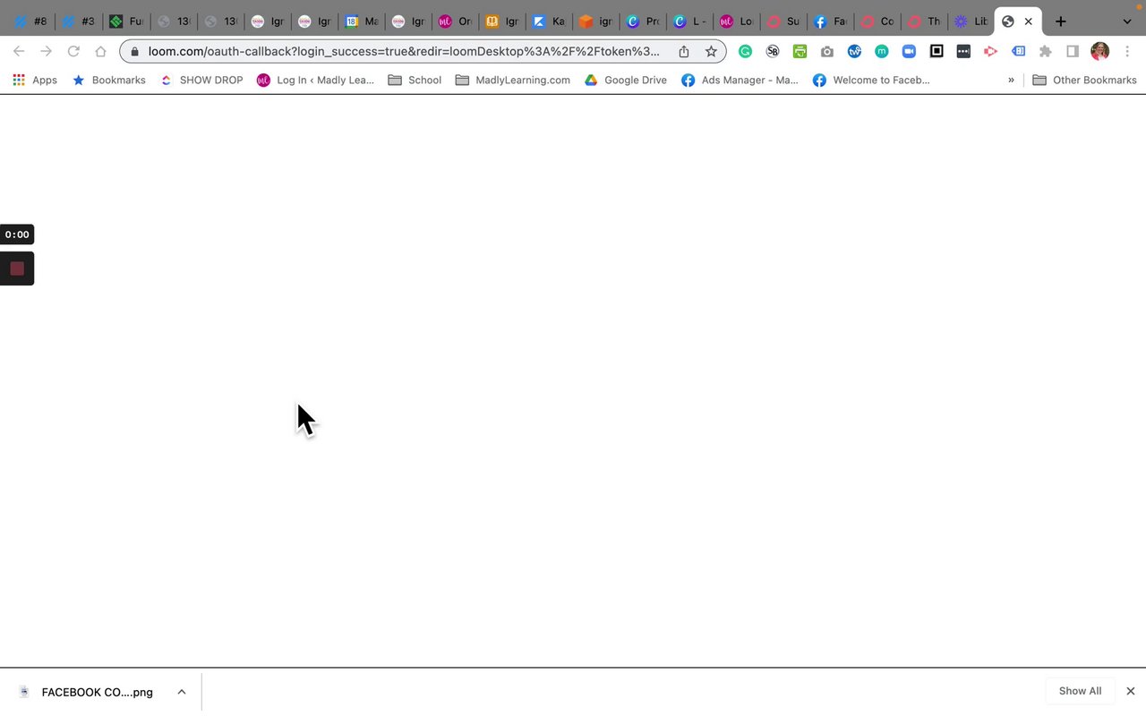Expand the MadlyLearning.com bookmarks folder
The width and height of the screenshot is (1146, 716).
(x=513, y=80)
